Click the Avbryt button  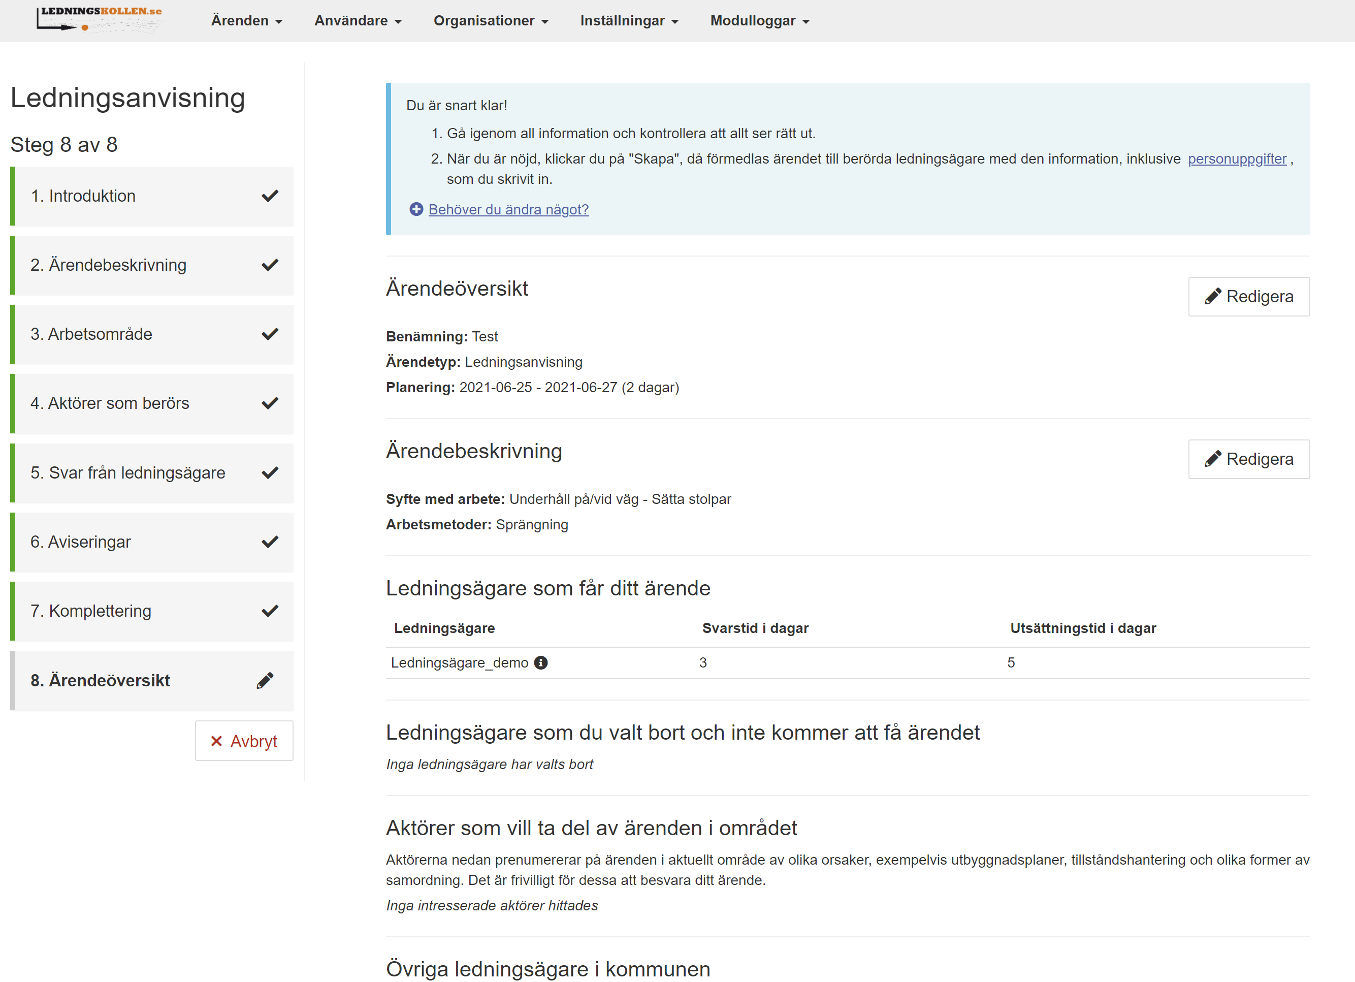coord(244,741)
